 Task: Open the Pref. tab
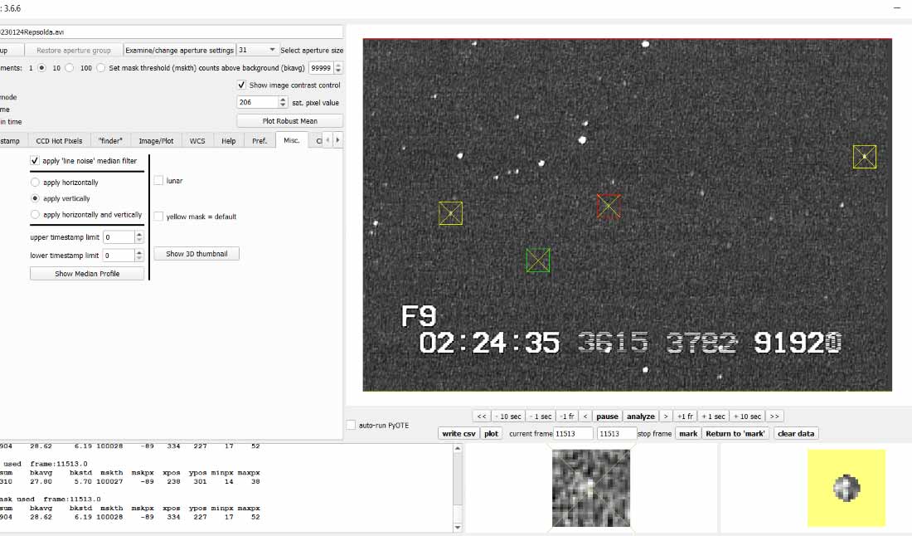coord(260,141)
